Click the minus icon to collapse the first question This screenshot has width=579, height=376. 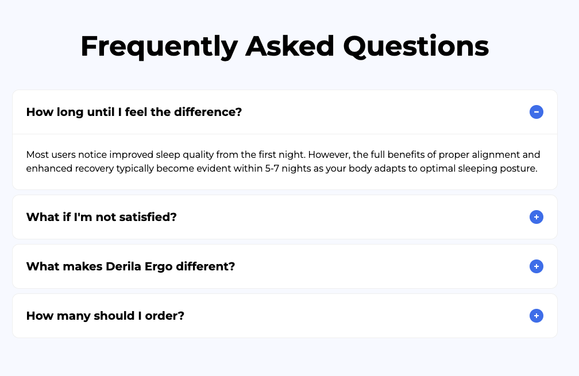536,112
